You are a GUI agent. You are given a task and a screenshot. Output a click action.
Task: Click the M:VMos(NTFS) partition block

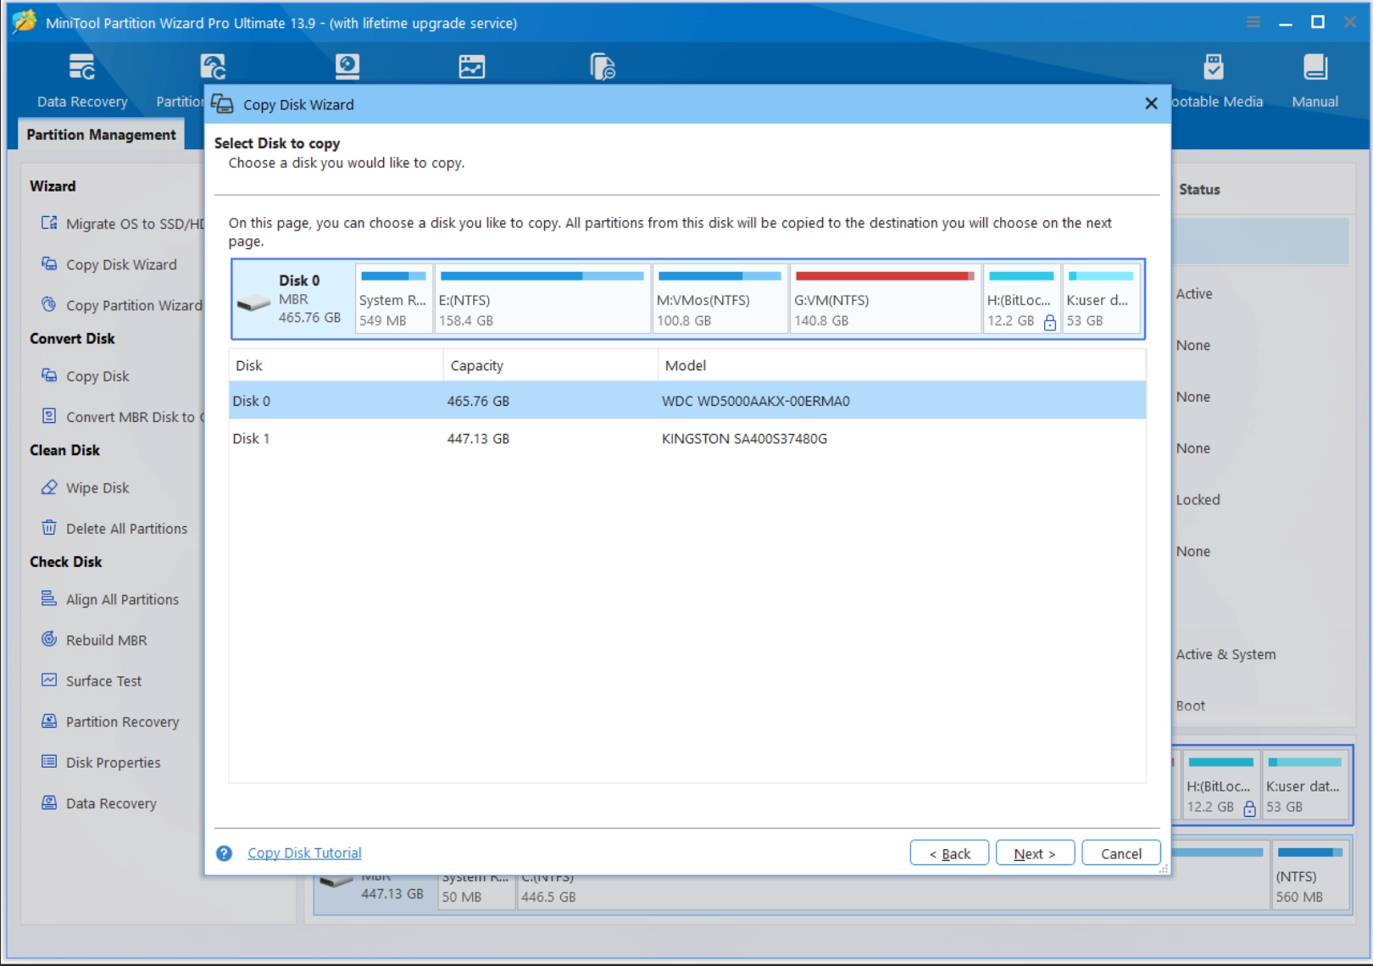click(x=720, y=299)
